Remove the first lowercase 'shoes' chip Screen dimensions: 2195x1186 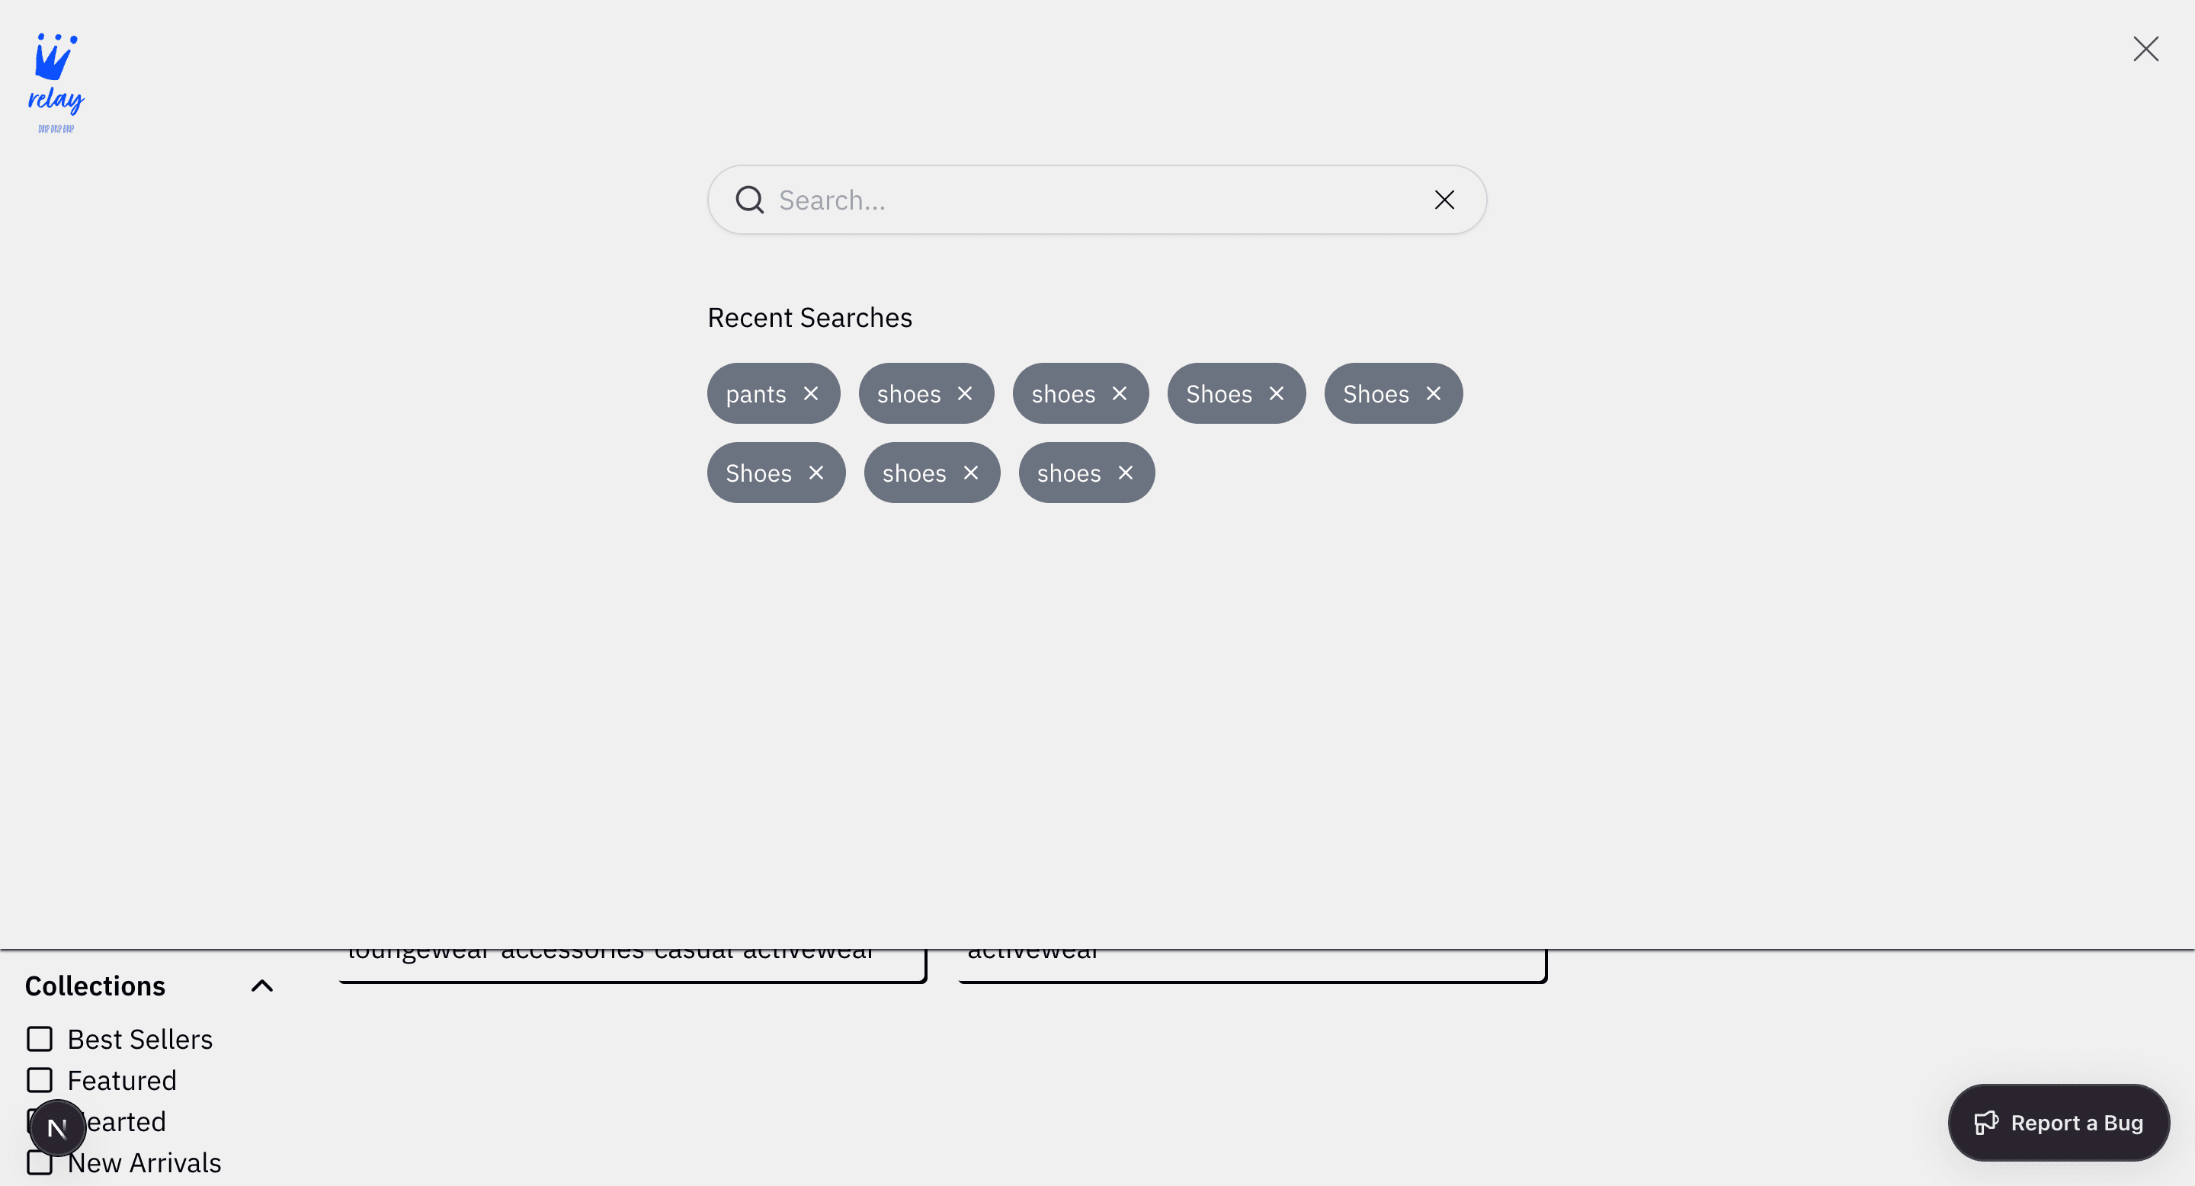click(x=965, y=393)
